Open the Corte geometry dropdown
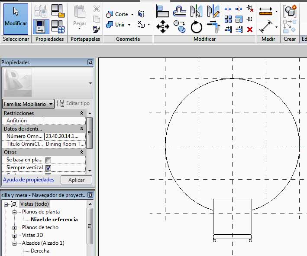307x256 pixels. pos(132,14)
